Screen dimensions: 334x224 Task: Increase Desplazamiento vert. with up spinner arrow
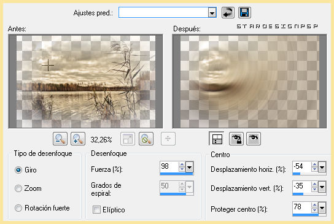(x=314, y=184)
